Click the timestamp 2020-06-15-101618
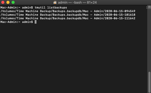 120,15
